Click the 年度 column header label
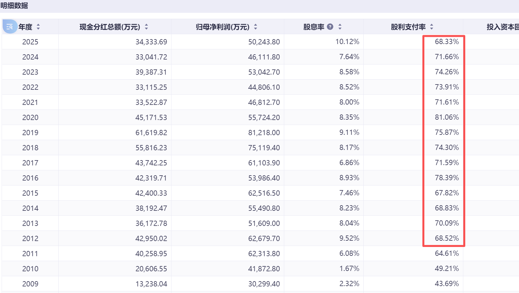519x293 pixels. pos(25,27)
